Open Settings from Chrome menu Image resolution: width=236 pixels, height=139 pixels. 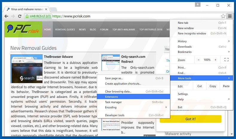tap(202, 94)
